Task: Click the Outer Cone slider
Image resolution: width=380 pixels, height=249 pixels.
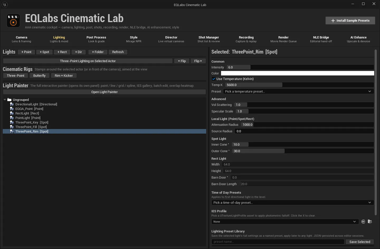Action: click(x=303, y=151)
